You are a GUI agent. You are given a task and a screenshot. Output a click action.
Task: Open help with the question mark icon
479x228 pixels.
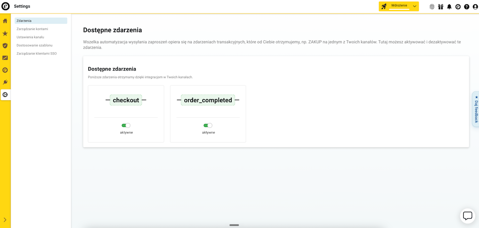467,7
